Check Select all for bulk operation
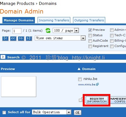This screenshot has width=126, height=117. click(4, 112)
